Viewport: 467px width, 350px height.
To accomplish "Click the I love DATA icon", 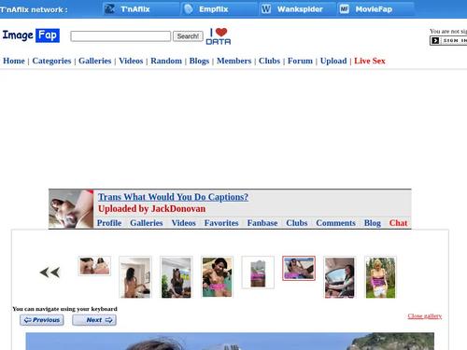I will (x=219, y=36).
